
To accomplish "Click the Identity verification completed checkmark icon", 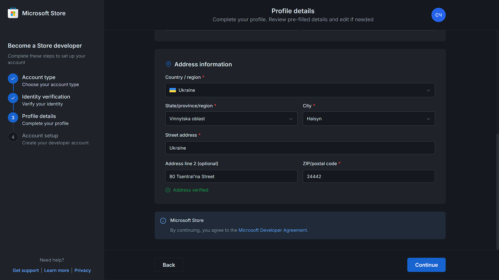I will 13,98.
